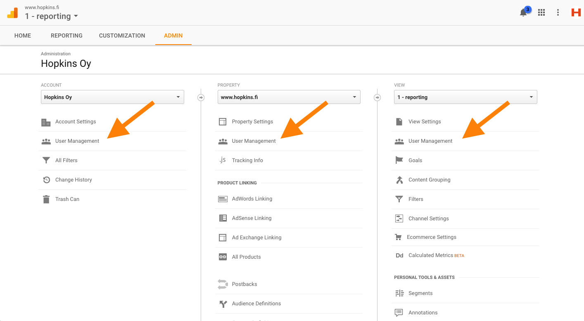This screenshot has height=321, width=584.
Task: Click the view-level Filters funnel icon
Action: pyautogui.click(x=399, y=199)
